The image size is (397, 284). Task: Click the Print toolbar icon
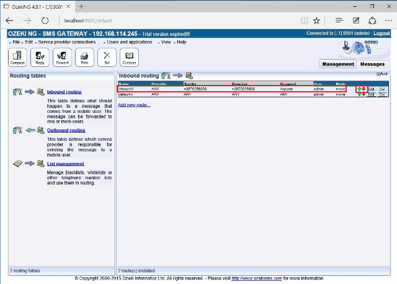[x=84, y=57]
